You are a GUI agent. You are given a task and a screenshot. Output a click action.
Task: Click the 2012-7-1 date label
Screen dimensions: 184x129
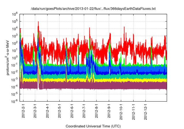84,111
